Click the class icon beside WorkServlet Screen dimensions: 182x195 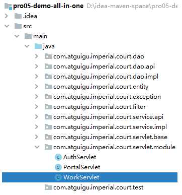point(58,177)
